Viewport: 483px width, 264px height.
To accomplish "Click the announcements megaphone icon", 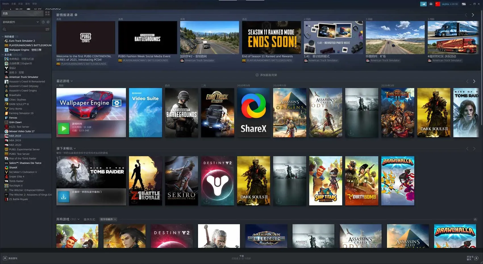I will 423,4.
